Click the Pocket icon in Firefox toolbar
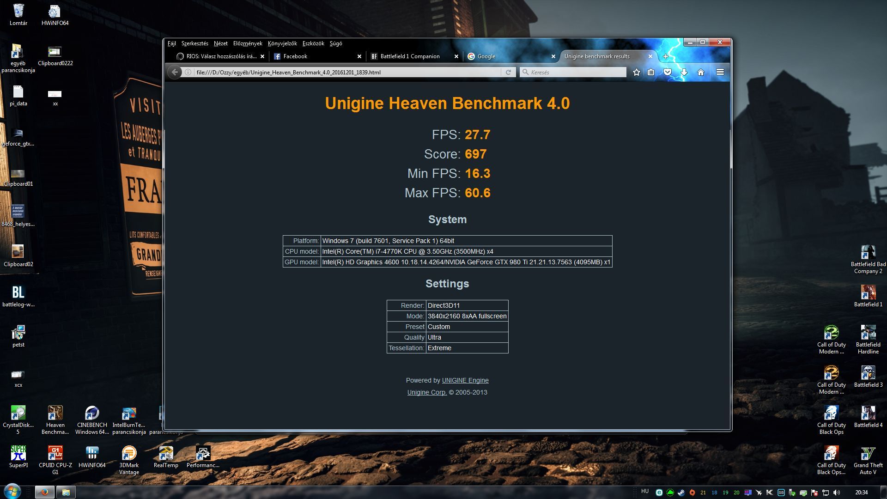887x499 pixels. (x=668, y=72)
